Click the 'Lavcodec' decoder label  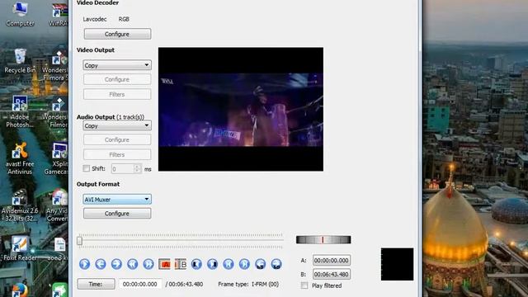point(95,19)
